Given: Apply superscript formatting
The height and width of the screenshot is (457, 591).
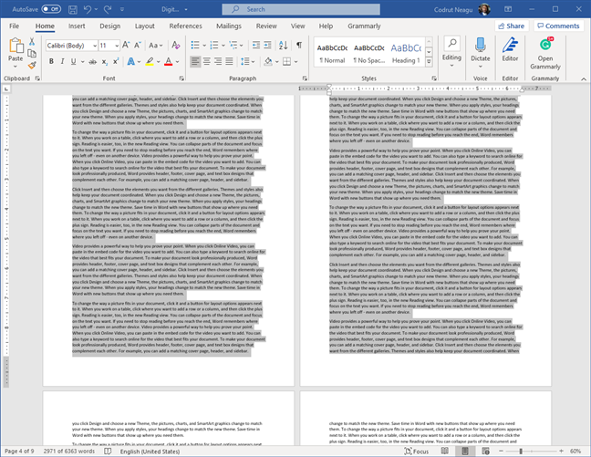Looking at the screenshot, I should [116, 61].
